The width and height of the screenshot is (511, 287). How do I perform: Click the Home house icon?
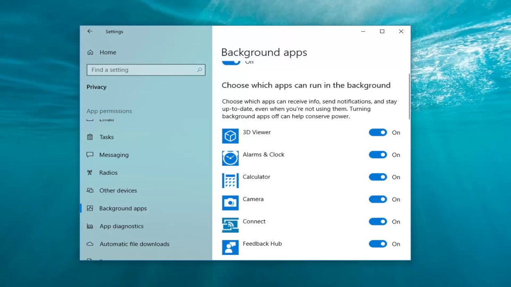click(90, 52)
